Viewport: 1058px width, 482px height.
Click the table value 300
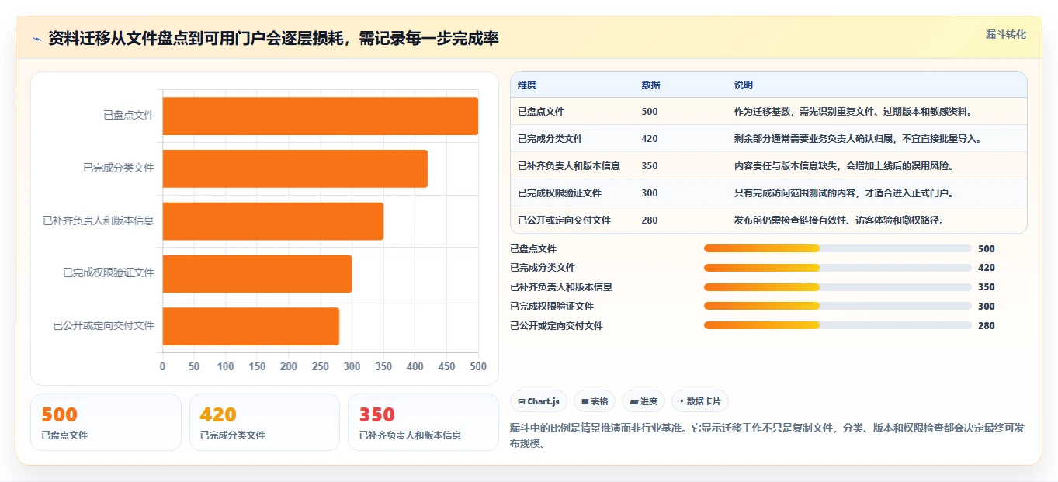coord(650,193)
